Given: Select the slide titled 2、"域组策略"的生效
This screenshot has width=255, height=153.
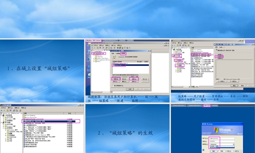Looking at the screenshot, I should tap(127, 129).
